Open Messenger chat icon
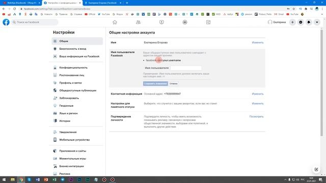 pyautogui.click(x=301, y=22)
